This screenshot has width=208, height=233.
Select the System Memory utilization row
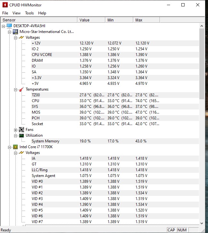pyautogui.click(x=115, y=141)
